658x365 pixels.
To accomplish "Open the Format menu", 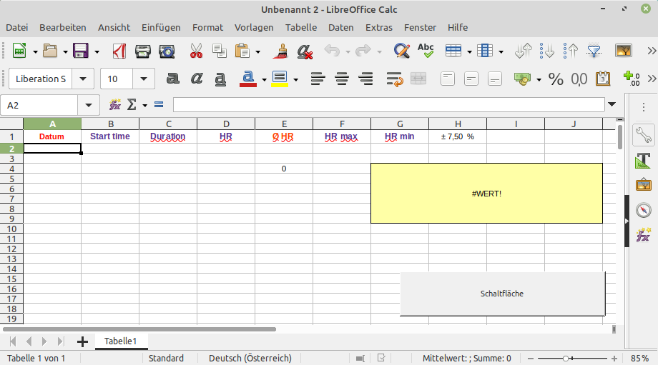I will click(x=207, y=27).
